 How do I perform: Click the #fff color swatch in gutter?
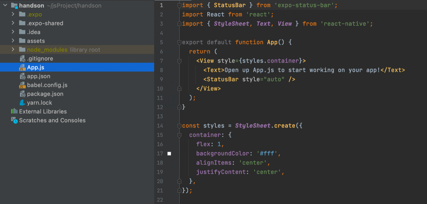tap(169, 154)
